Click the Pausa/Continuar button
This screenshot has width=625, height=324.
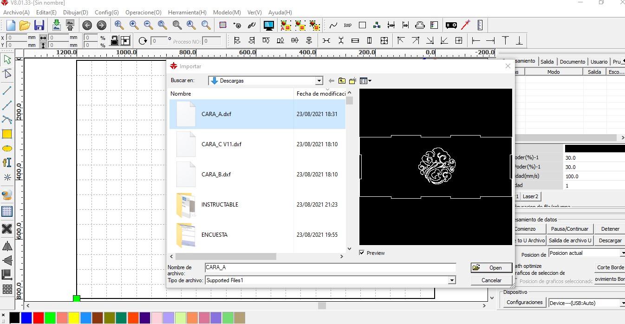click(x=570, y=229)
